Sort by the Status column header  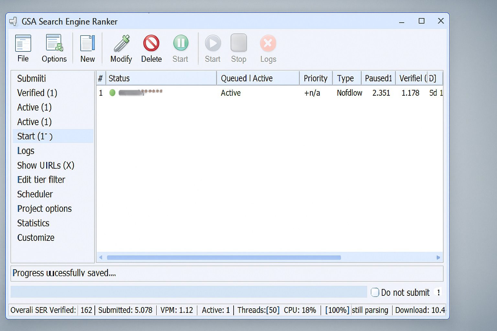161,78
